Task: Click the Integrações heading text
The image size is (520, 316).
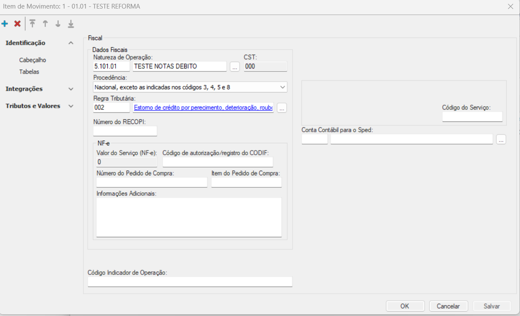Action: pyautogui.click(x=24, y=89)
